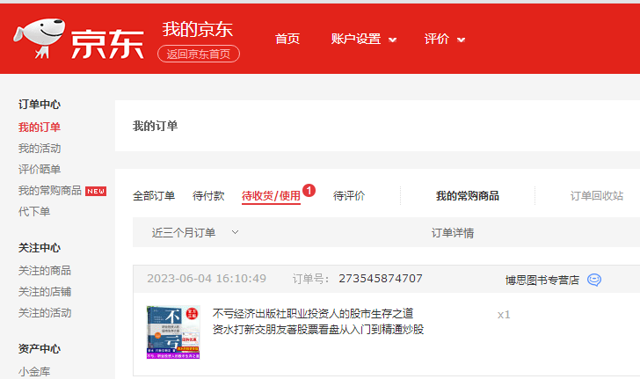Click the x1 quantity text

(504, 315)
